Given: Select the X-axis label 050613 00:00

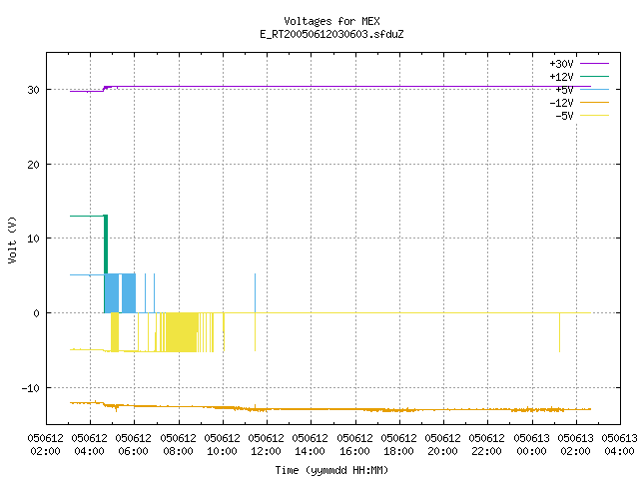Looking at the screenshot, I should coord(532,445).
